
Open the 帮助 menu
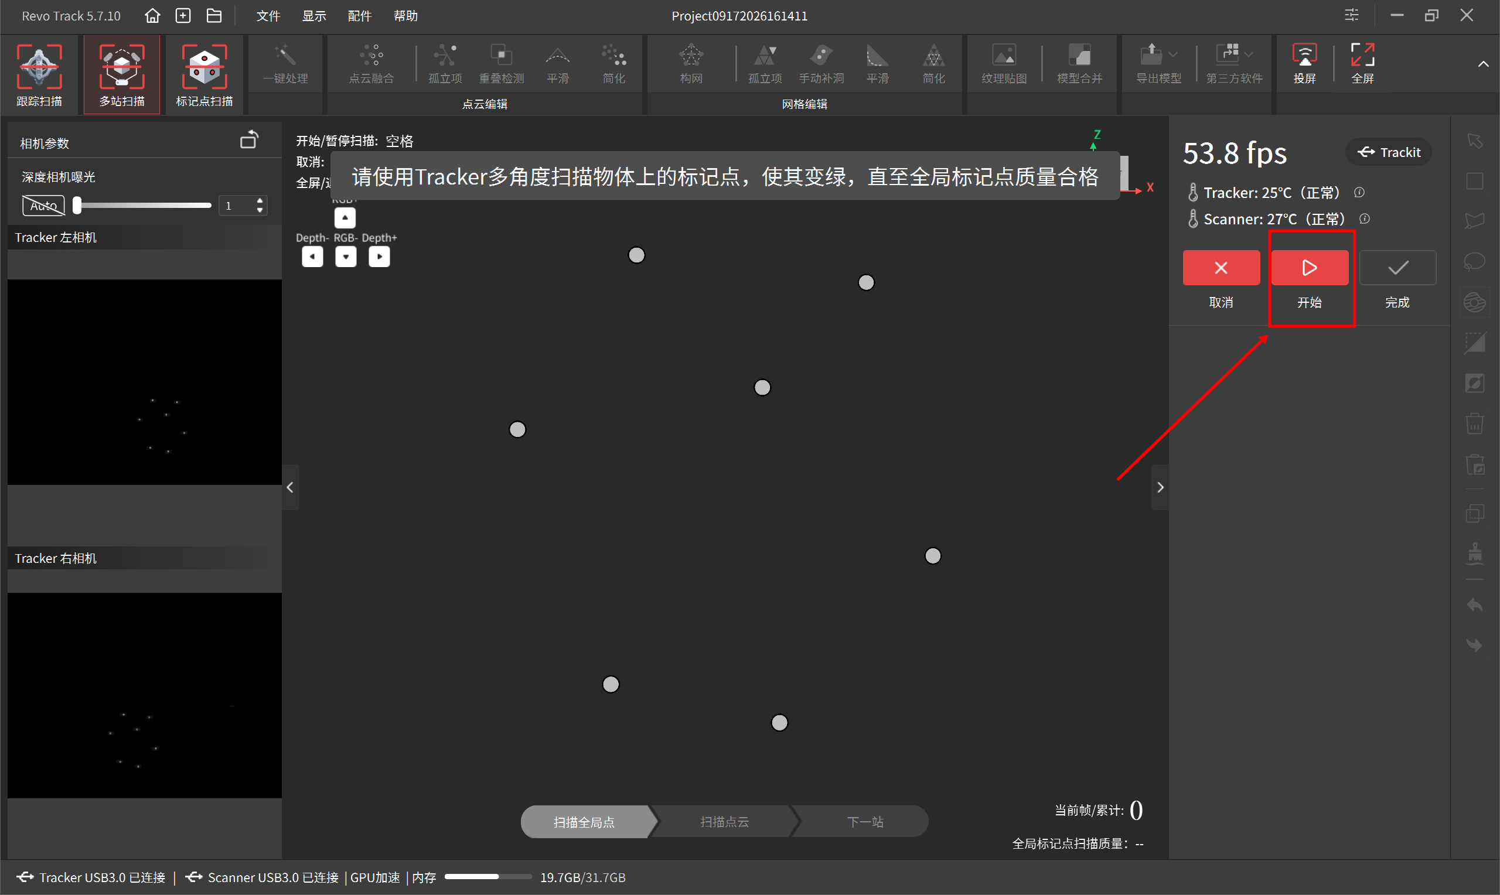pyautogui.click(x=405, y=16)
